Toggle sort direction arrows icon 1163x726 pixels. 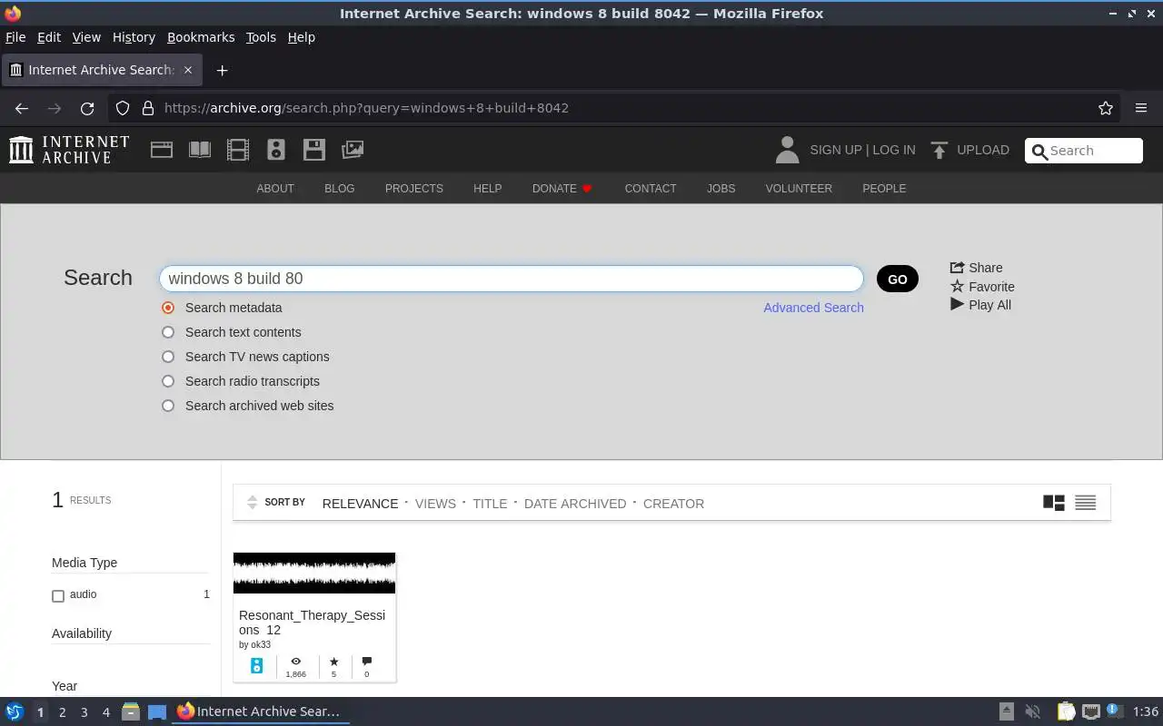tap(253, 503)
